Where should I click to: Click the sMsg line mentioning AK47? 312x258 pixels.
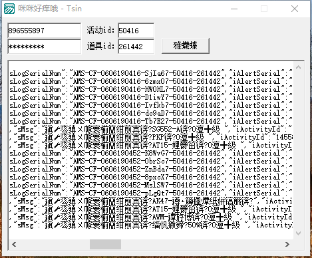click(x=151, y=201)
